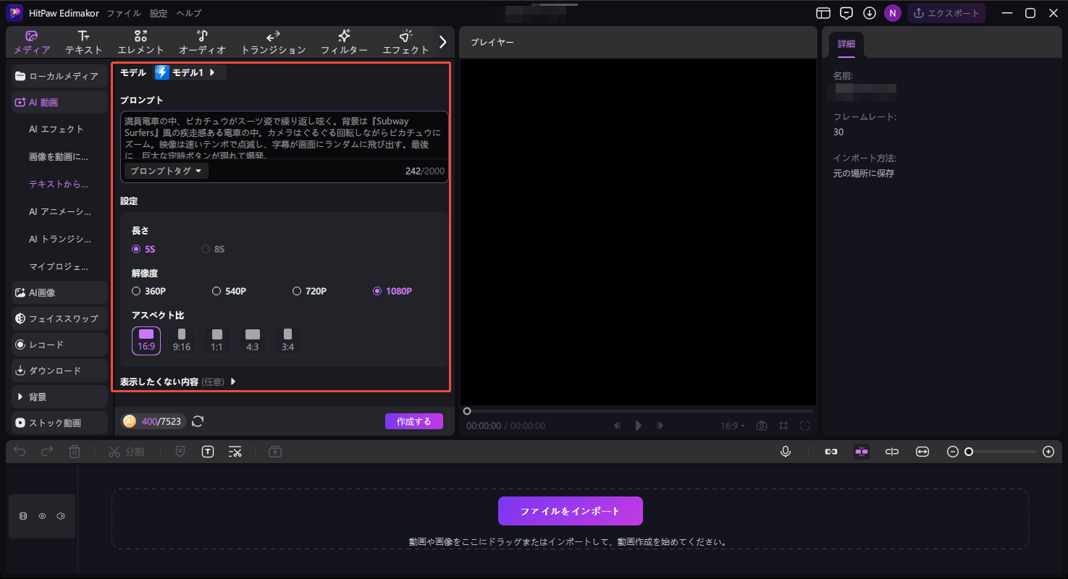Click the player progress bar handle
Screen dimensions: 1068x579
coord(467,411)
